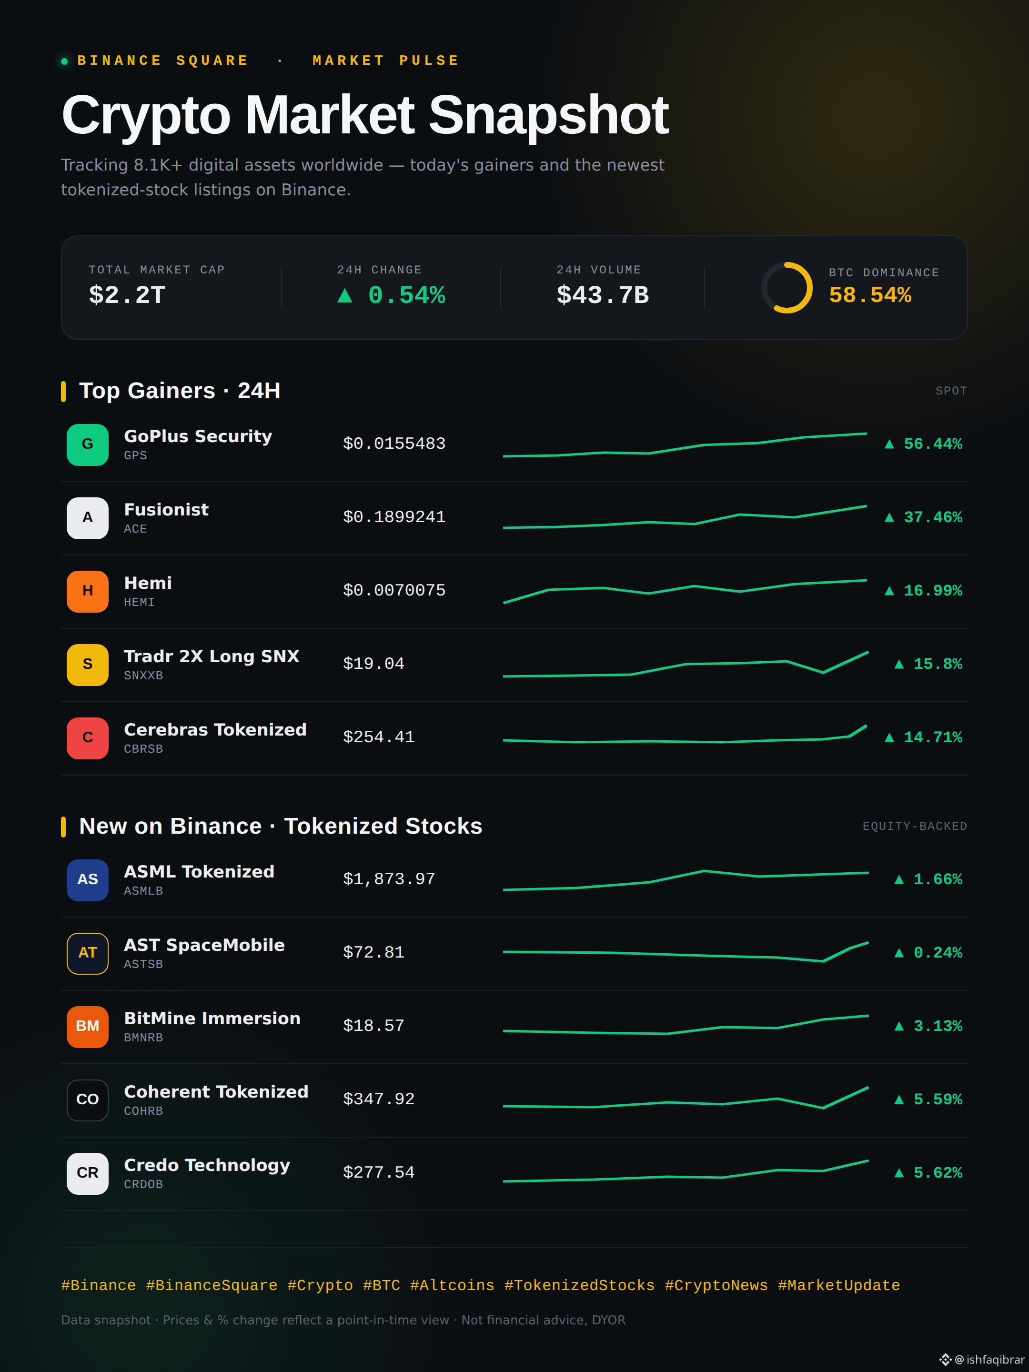The image size is (1029, 1372).
Task: Click the EQUITY-BACKED label
Action: [x=915, y=826]
